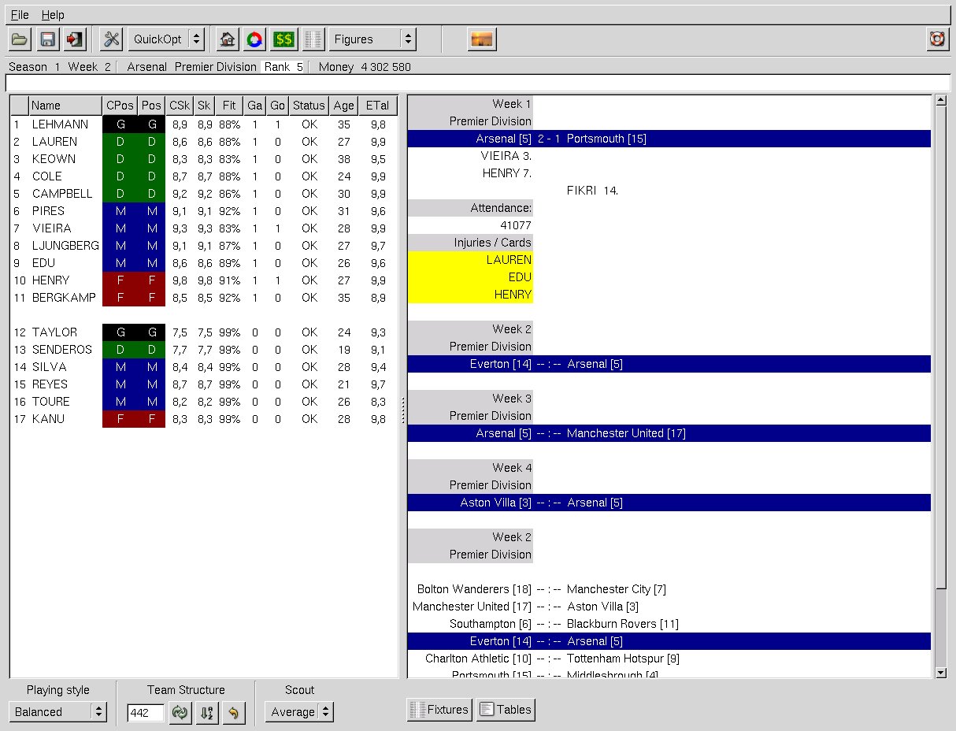This screenshot has height=731, width=956.
Task: Open the Help menu
Action: [x=53, y=15]
